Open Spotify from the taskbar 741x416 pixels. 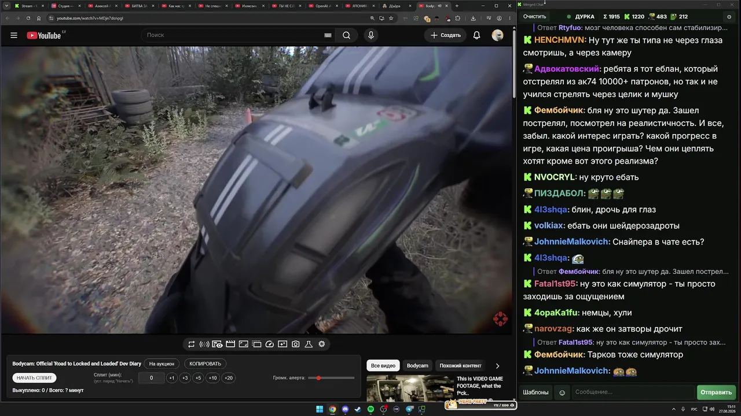(x=371, y=409)
